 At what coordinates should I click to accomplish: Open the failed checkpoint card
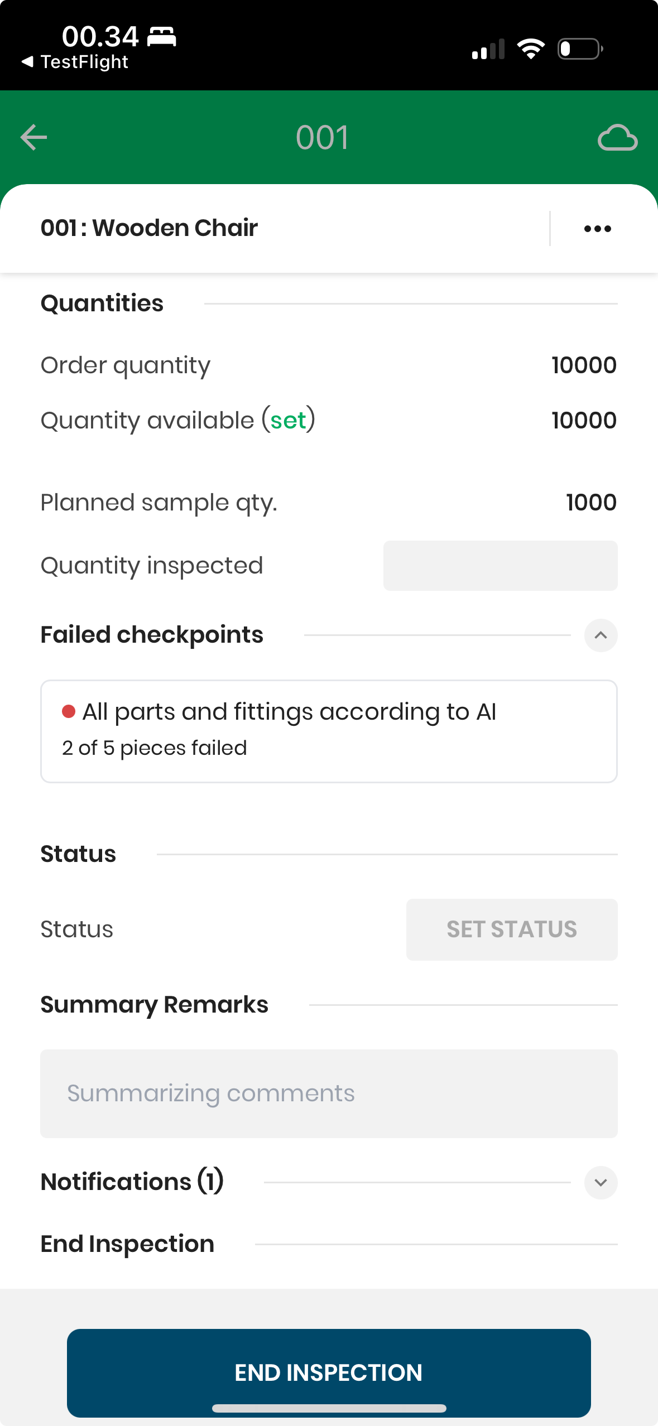click(329, 731)
